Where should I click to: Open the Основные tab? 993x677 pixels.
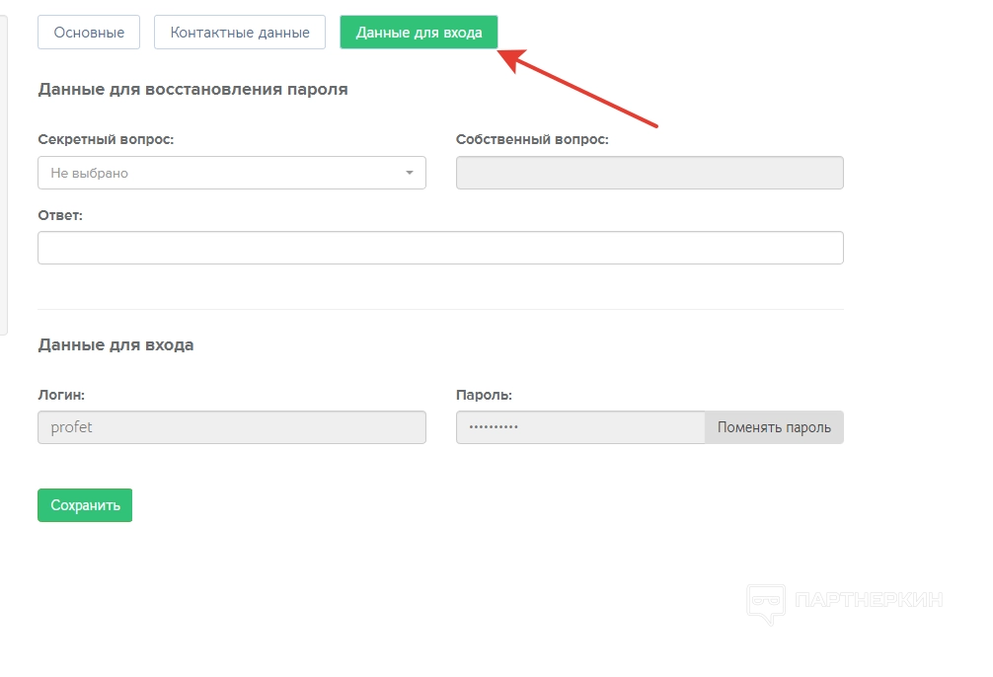tap(89, 33)
